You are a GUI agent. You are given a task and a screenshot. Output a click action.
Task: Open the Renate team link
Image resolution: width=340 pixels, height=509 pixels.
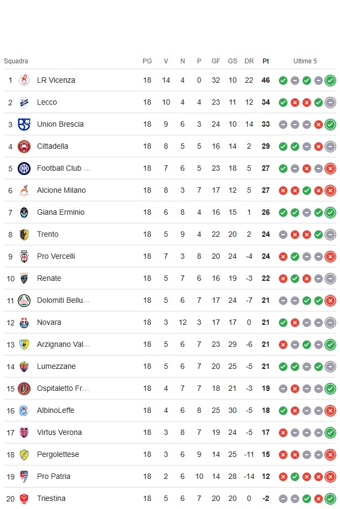point(49,279)
